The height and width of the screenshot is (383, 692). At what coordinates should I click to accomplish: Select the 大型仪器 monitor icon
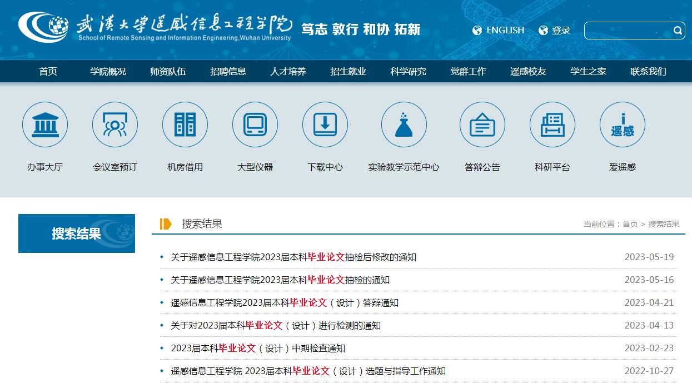[255, 125]
